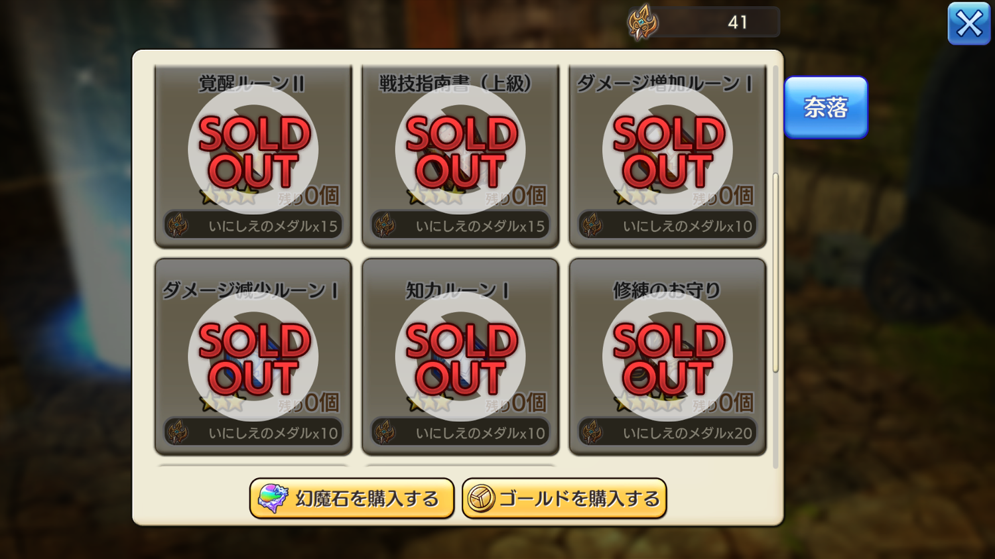
Task: Select the sold out 覚醒ルーンII item
Action: (x=253, y=156)
